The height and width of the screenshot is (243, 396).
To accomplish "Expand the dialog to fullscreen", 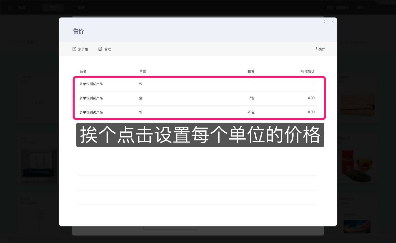I will [x=326, y=22].
